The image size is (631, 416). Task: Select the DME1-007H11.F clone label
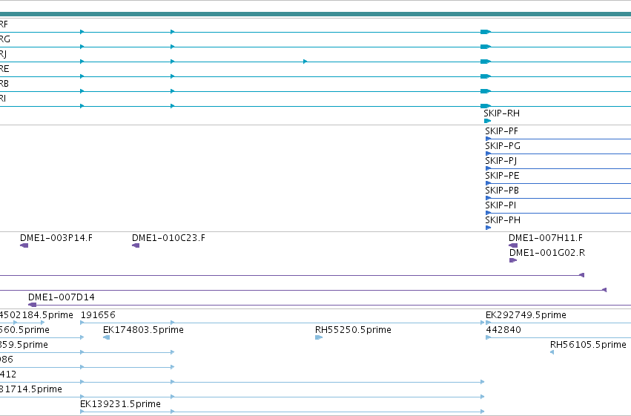546,238
